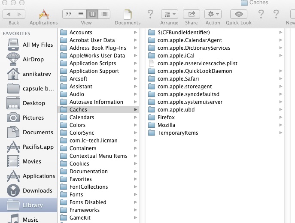Select the Contextual Menu Items folder
The width and height of the screenshot is (295, 223).
[98, 156]
